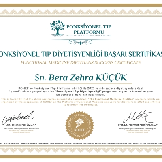Click the title Fonksiyonel Tıp Platformu Bilim Kurulu Başkanı

[138, 128]
